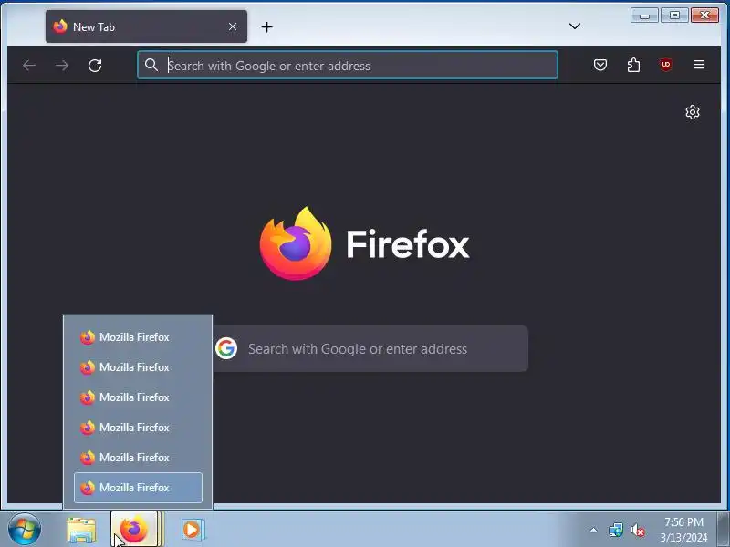Open new tab with plus button

pyautogui.click(x=266, y=27)
